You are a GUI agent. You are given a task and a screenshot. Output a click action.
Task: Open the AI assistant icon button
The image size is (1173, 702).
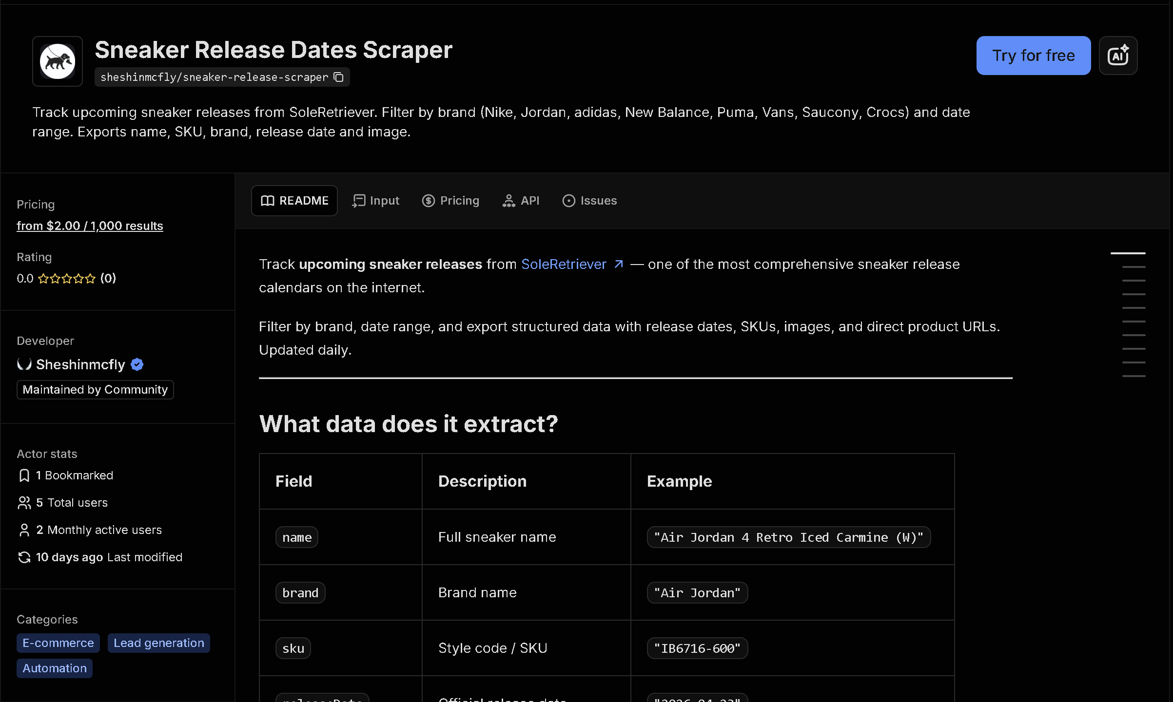pyautogui.click(x=1118, y=56)
